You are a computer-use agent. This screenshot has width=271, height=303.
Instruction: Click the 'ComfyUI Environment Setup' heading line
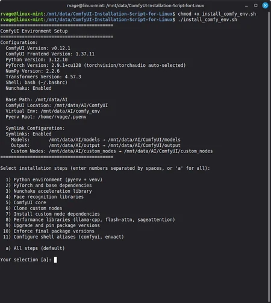tap(34, 31)
